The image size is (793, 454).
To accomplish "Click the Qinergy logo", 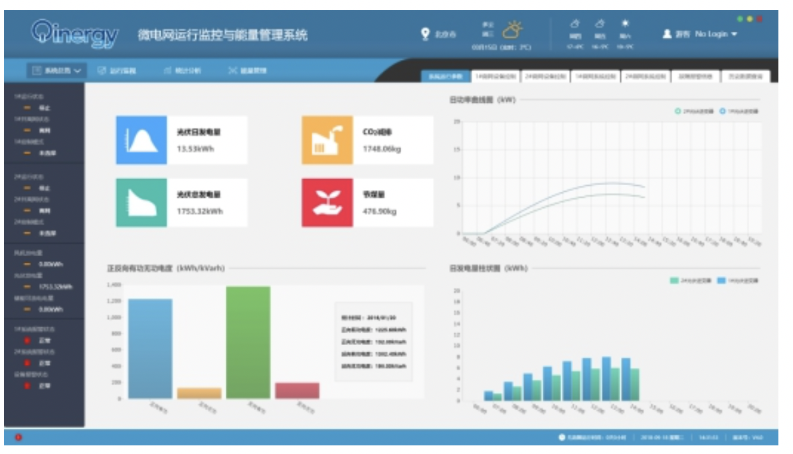I will click(x=74, y=33).
